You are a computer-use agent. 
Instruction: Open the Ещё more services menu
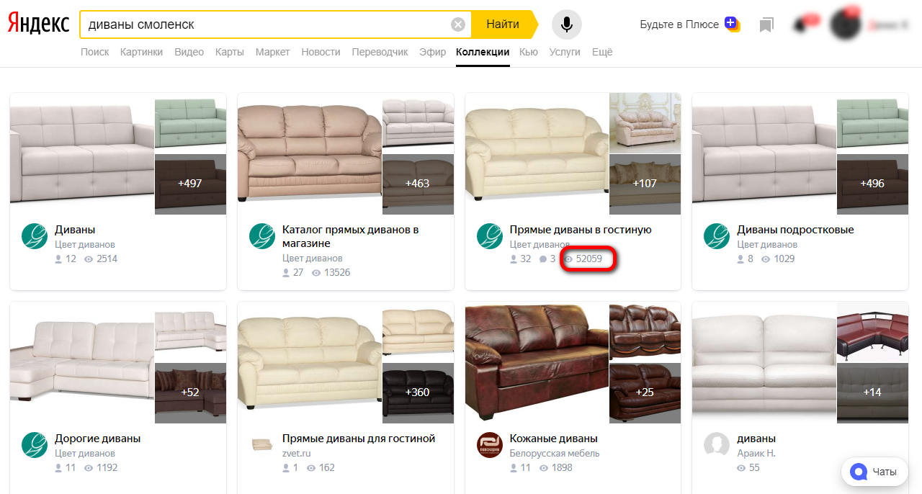(x=602, y=52)
